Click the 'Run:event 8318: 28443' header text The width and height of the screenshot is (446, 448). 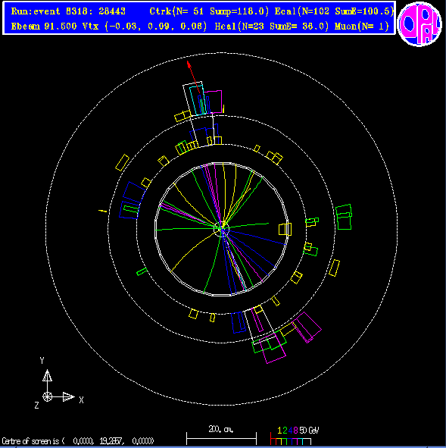68,11
